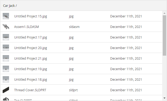The width and height of the screenshot is (167, 101).
Task: Click the Untitled Project 19.jpg preview icon
Action: (x=6, y=69)
